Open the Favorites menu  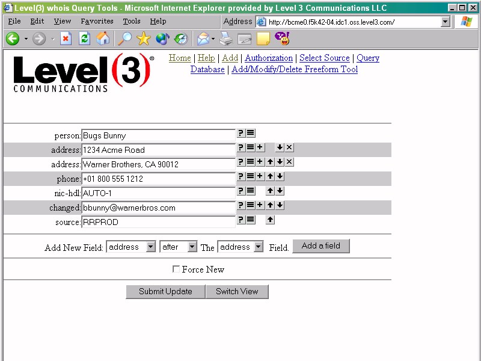pyautogui.click(x=97, y=21)
